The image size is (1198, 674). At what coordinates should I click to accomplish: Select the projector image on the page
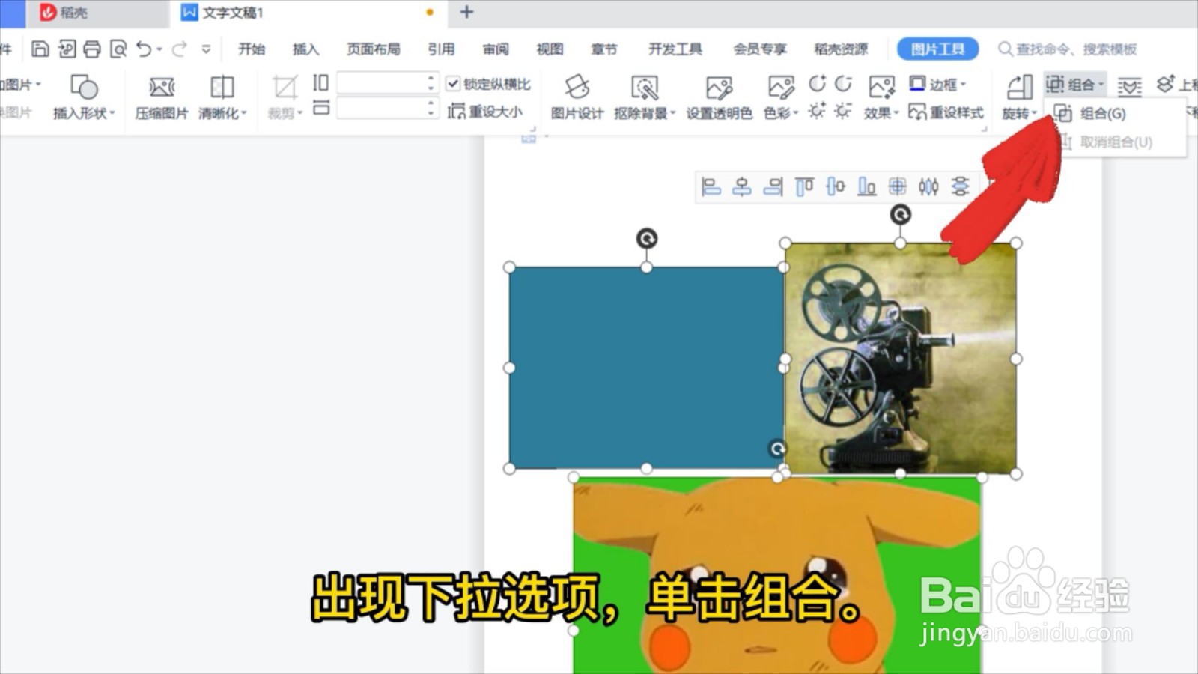(900, 358)
